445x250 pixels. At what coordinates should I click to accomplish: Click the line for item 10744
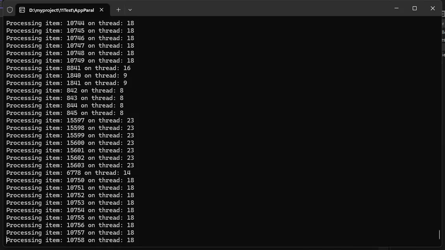pyautogui.click(x=70, y=23)
